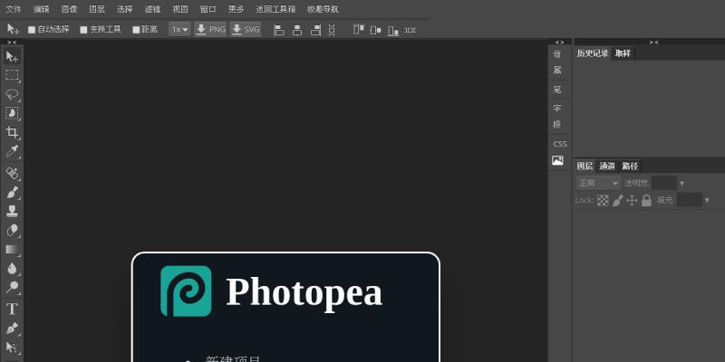Toggle lock position arrows icon
The width and height of the screenshot is (725, 362).
coord(632,200)
